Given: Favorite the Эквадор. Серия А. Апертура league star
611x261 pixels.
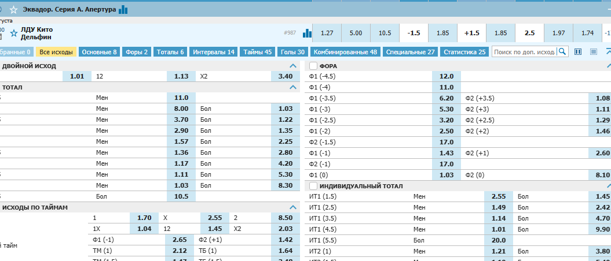Looking at the screenshot, I should click(x=14, y=10).
